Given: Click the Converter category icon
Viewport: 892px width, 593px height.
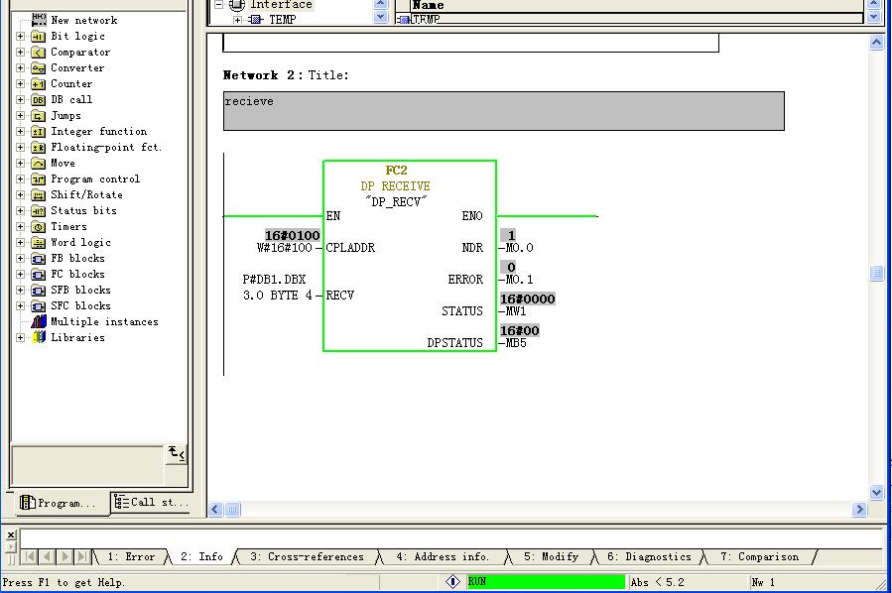Looking at the screenshot, I should coord(38,68).
